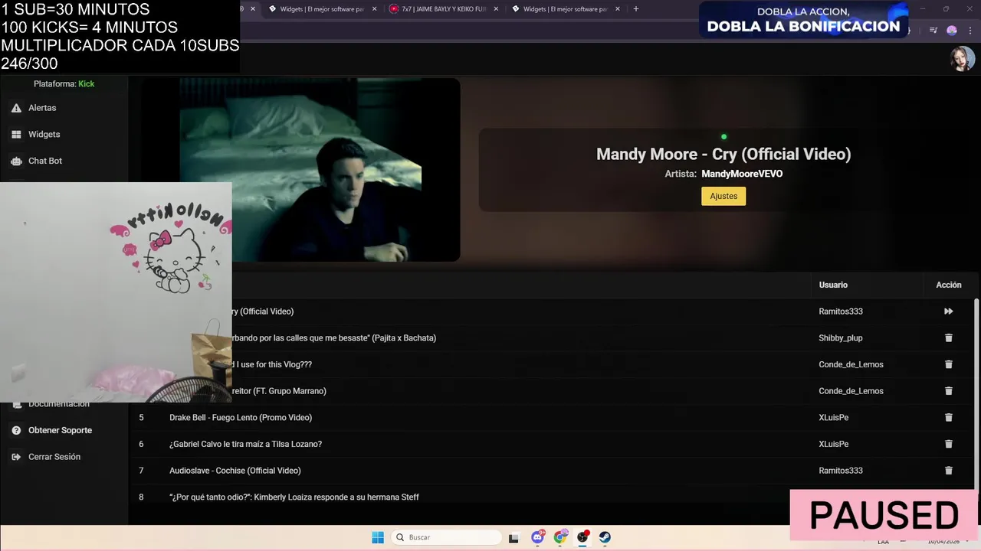Open Chrome from the taskbar
The image size is (981, 551).
[560, 537]
